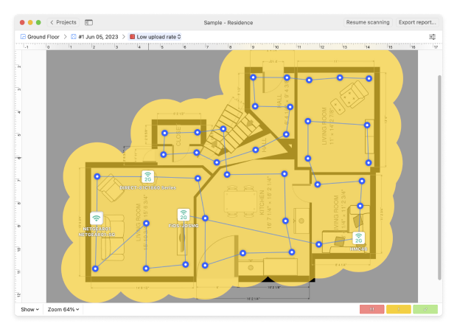
Task: Change the Zoom 64% level
Action: click(x=63, y=309)
